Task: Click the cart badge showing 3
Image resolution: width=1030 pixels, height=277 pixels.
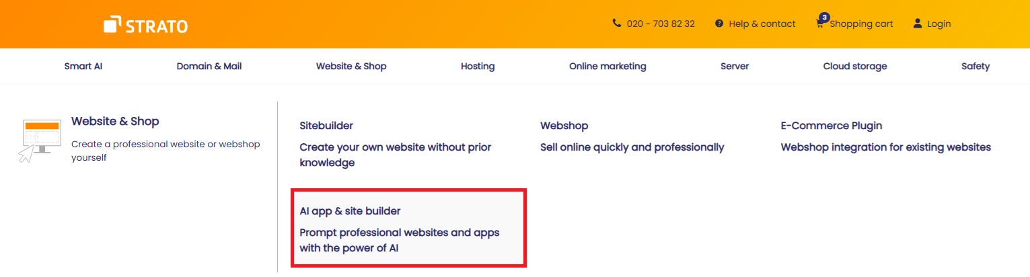Action: point(825,17)
